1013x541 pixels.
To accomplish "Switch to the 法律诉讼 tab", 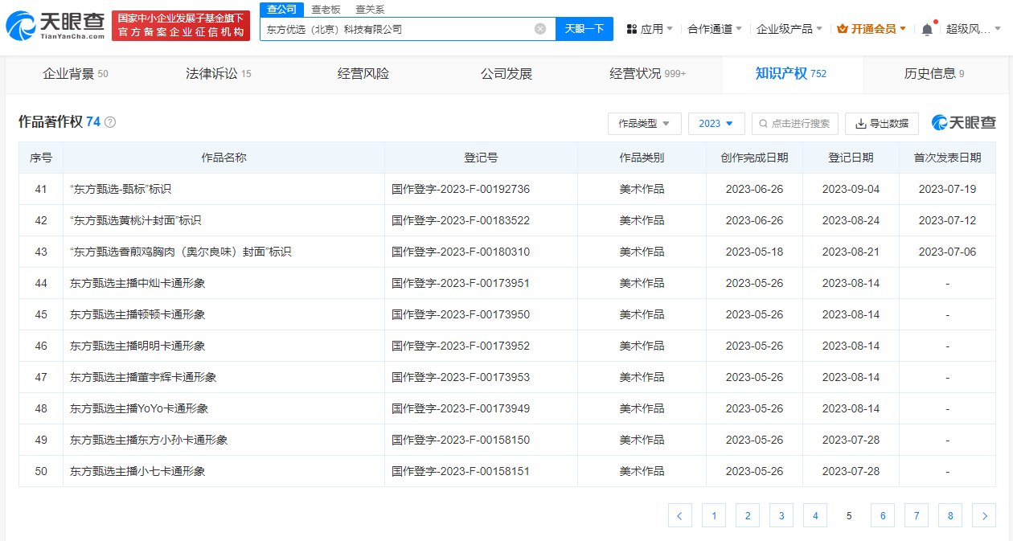I will tap(218, 74).
